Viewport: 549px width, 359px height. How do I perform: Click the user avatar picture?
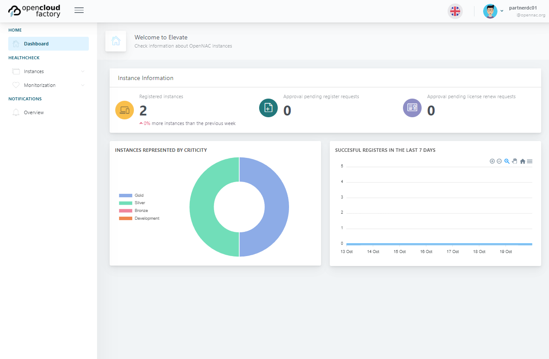490,11
